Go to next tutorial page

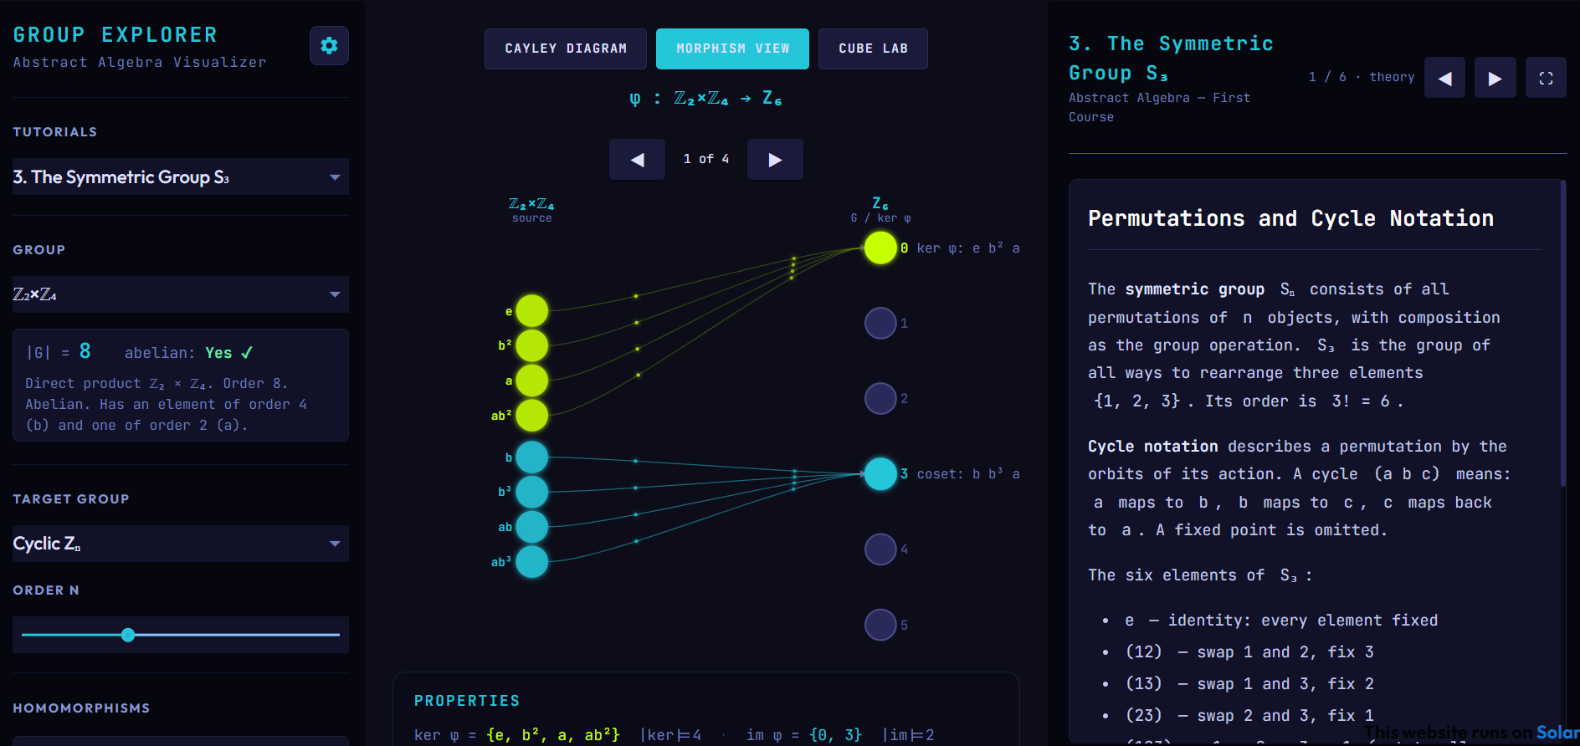coord(1495,78)
